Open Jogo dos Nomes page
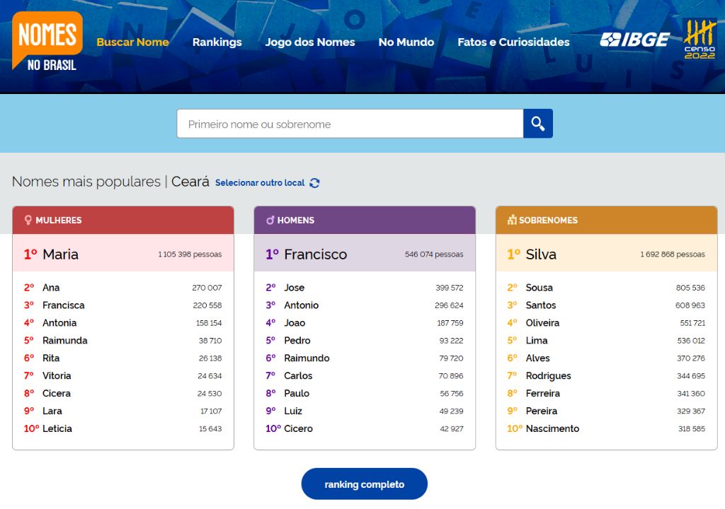This screenshot has height=509, width=725. click(310, 42)
